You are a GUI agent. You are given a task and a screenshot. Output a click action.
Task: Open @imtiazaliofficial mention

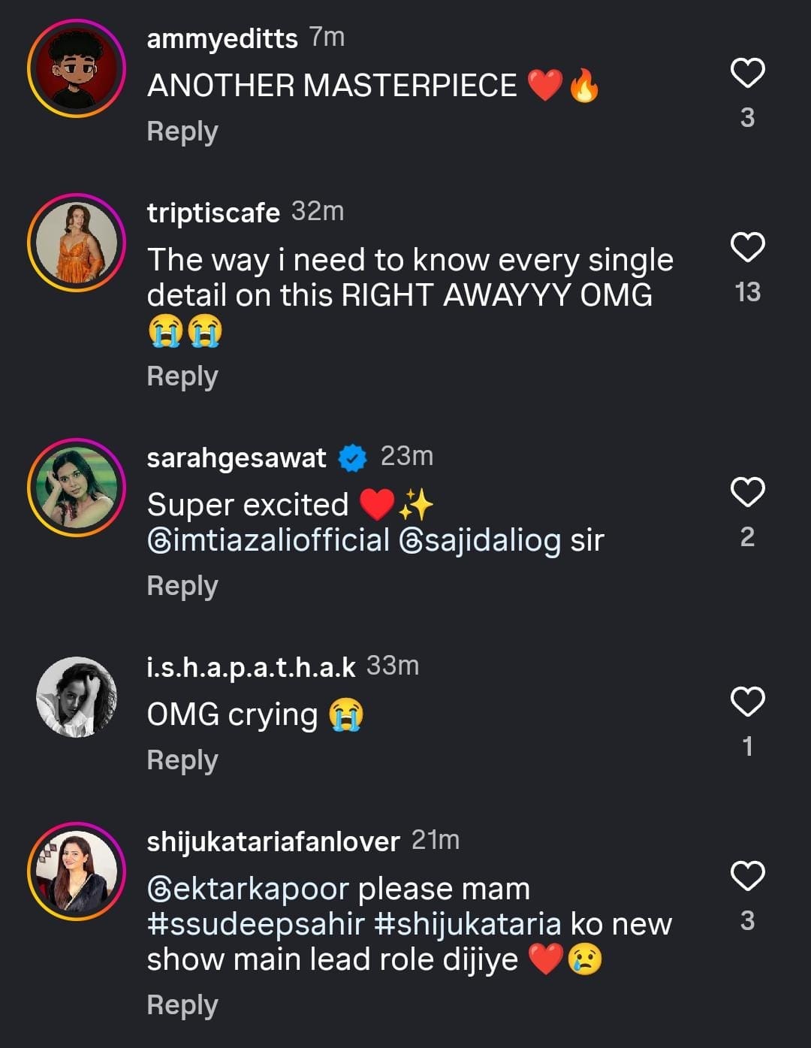268,540
